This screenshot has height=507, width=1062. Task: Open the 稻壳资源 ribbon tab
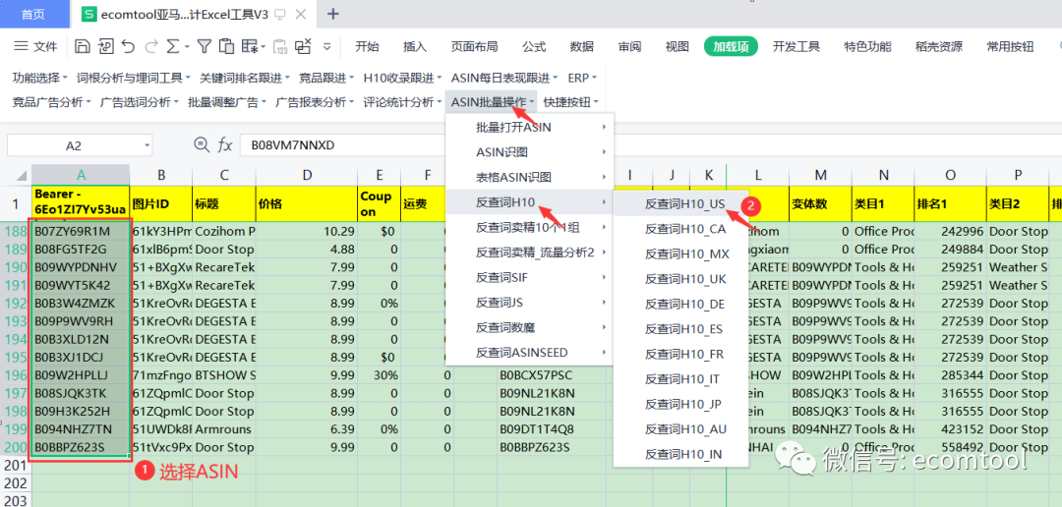point(938,47)
